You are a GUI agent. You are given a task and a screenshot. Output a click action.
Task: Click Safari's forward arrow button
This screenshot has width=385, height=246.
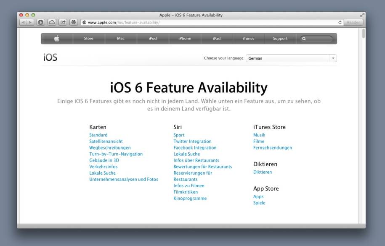pyautogui.click(x=30, y=22)
